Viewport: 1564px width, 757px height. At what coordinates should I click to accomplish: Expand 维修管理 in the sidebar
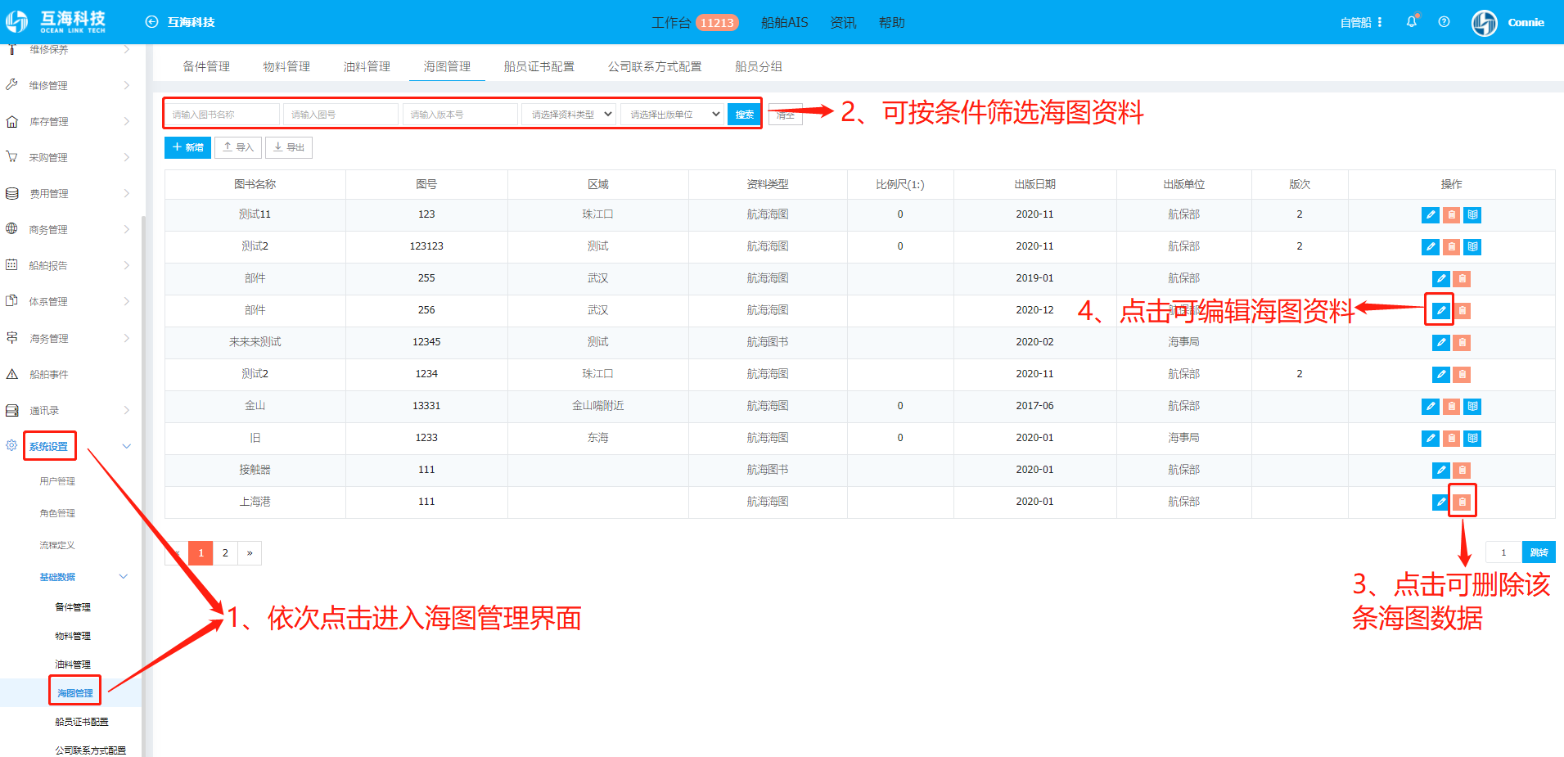(126, 85)
